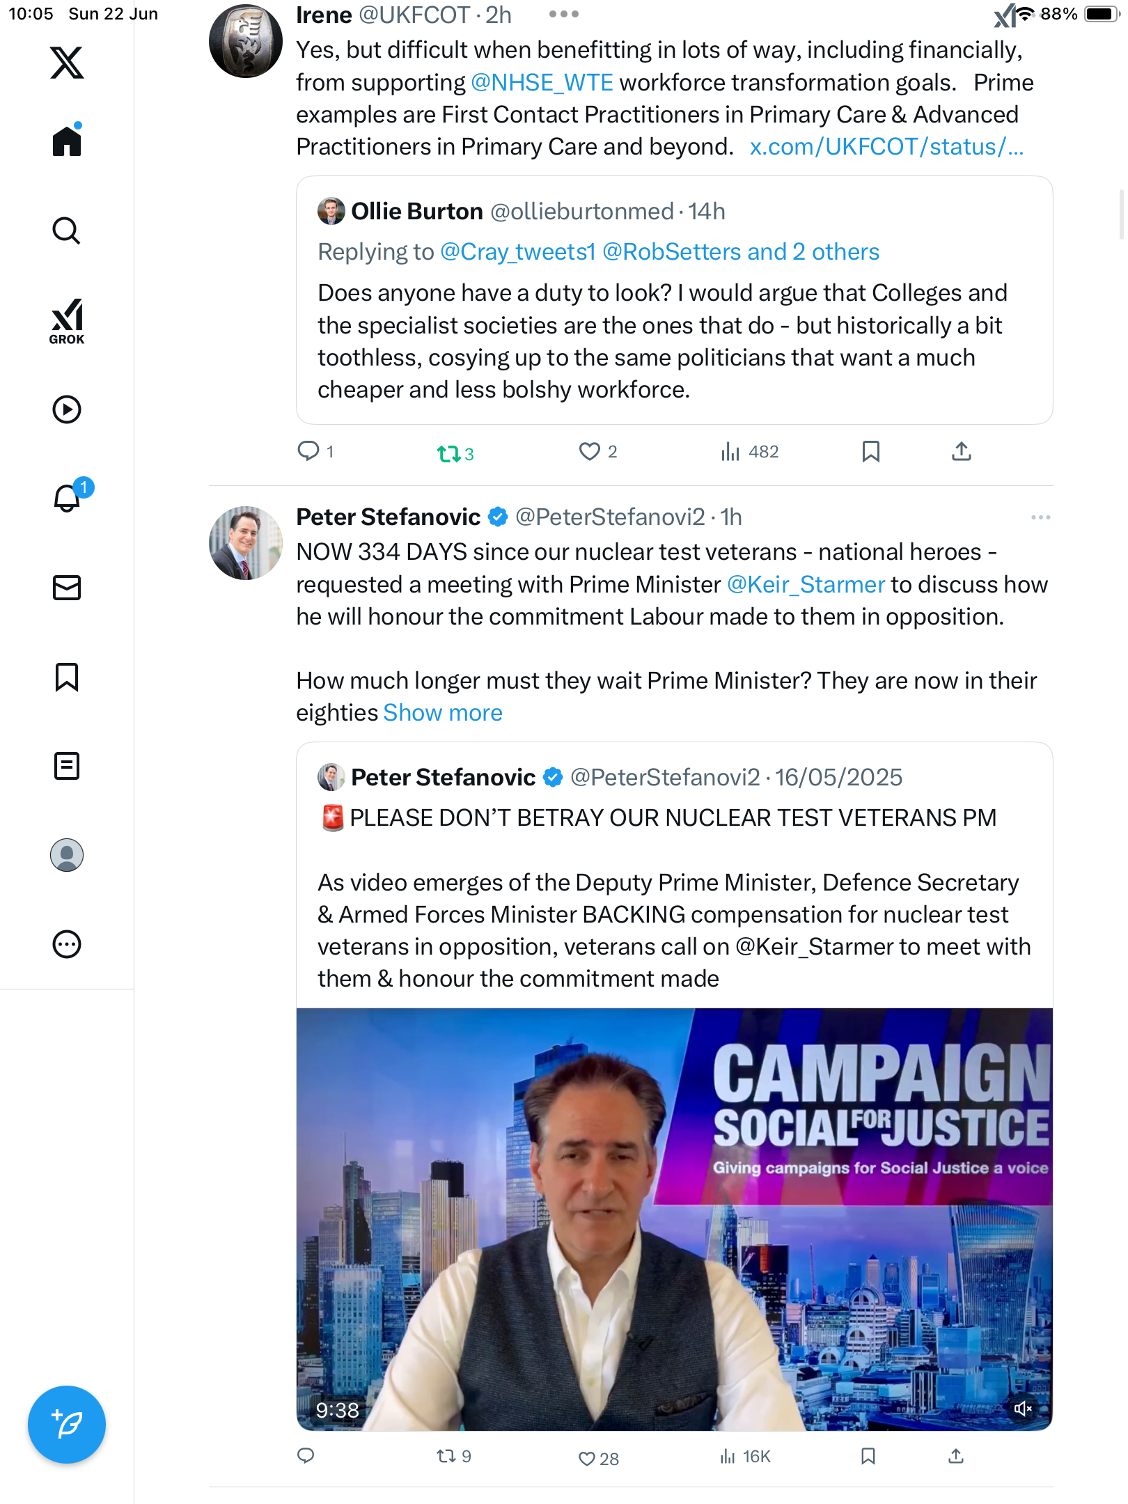Play the Peter Stefanovic campaign video thumbnail

point(674,1219)
